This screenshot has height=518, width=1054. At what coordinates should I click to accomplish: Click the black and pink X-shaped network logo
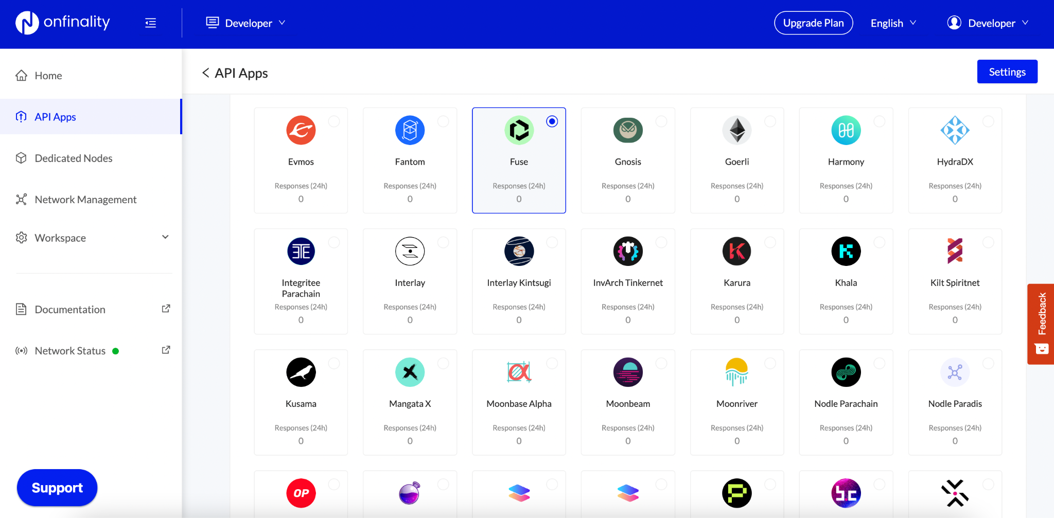tap(955, 493)
